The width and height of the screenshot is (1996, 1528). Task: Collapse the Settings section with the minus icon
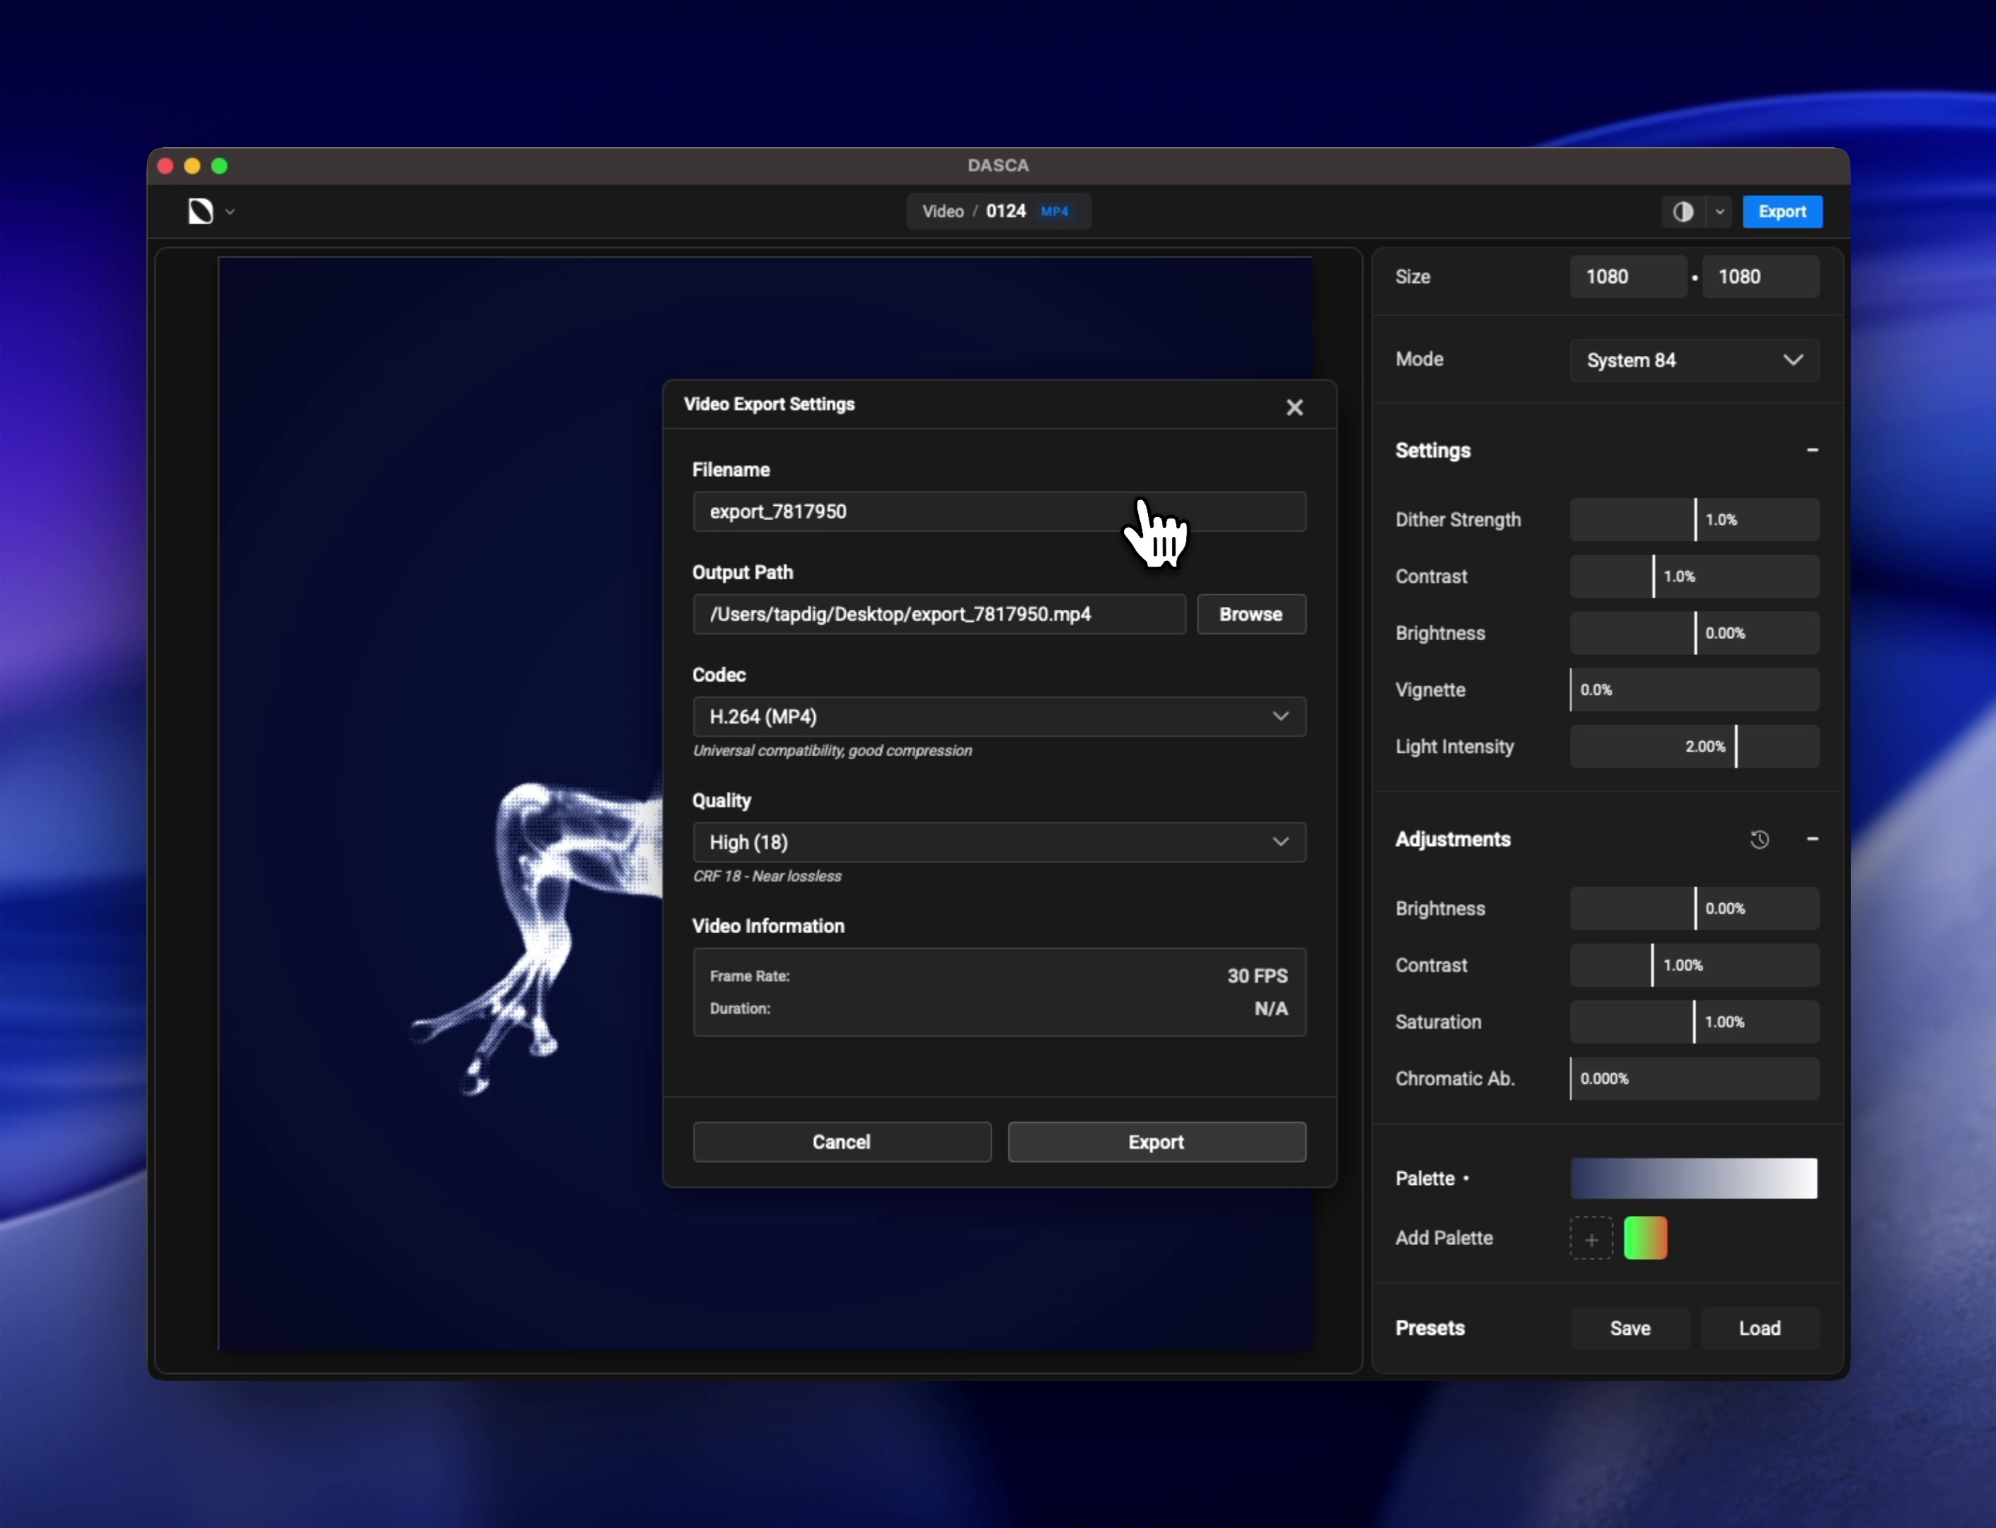1811,449
